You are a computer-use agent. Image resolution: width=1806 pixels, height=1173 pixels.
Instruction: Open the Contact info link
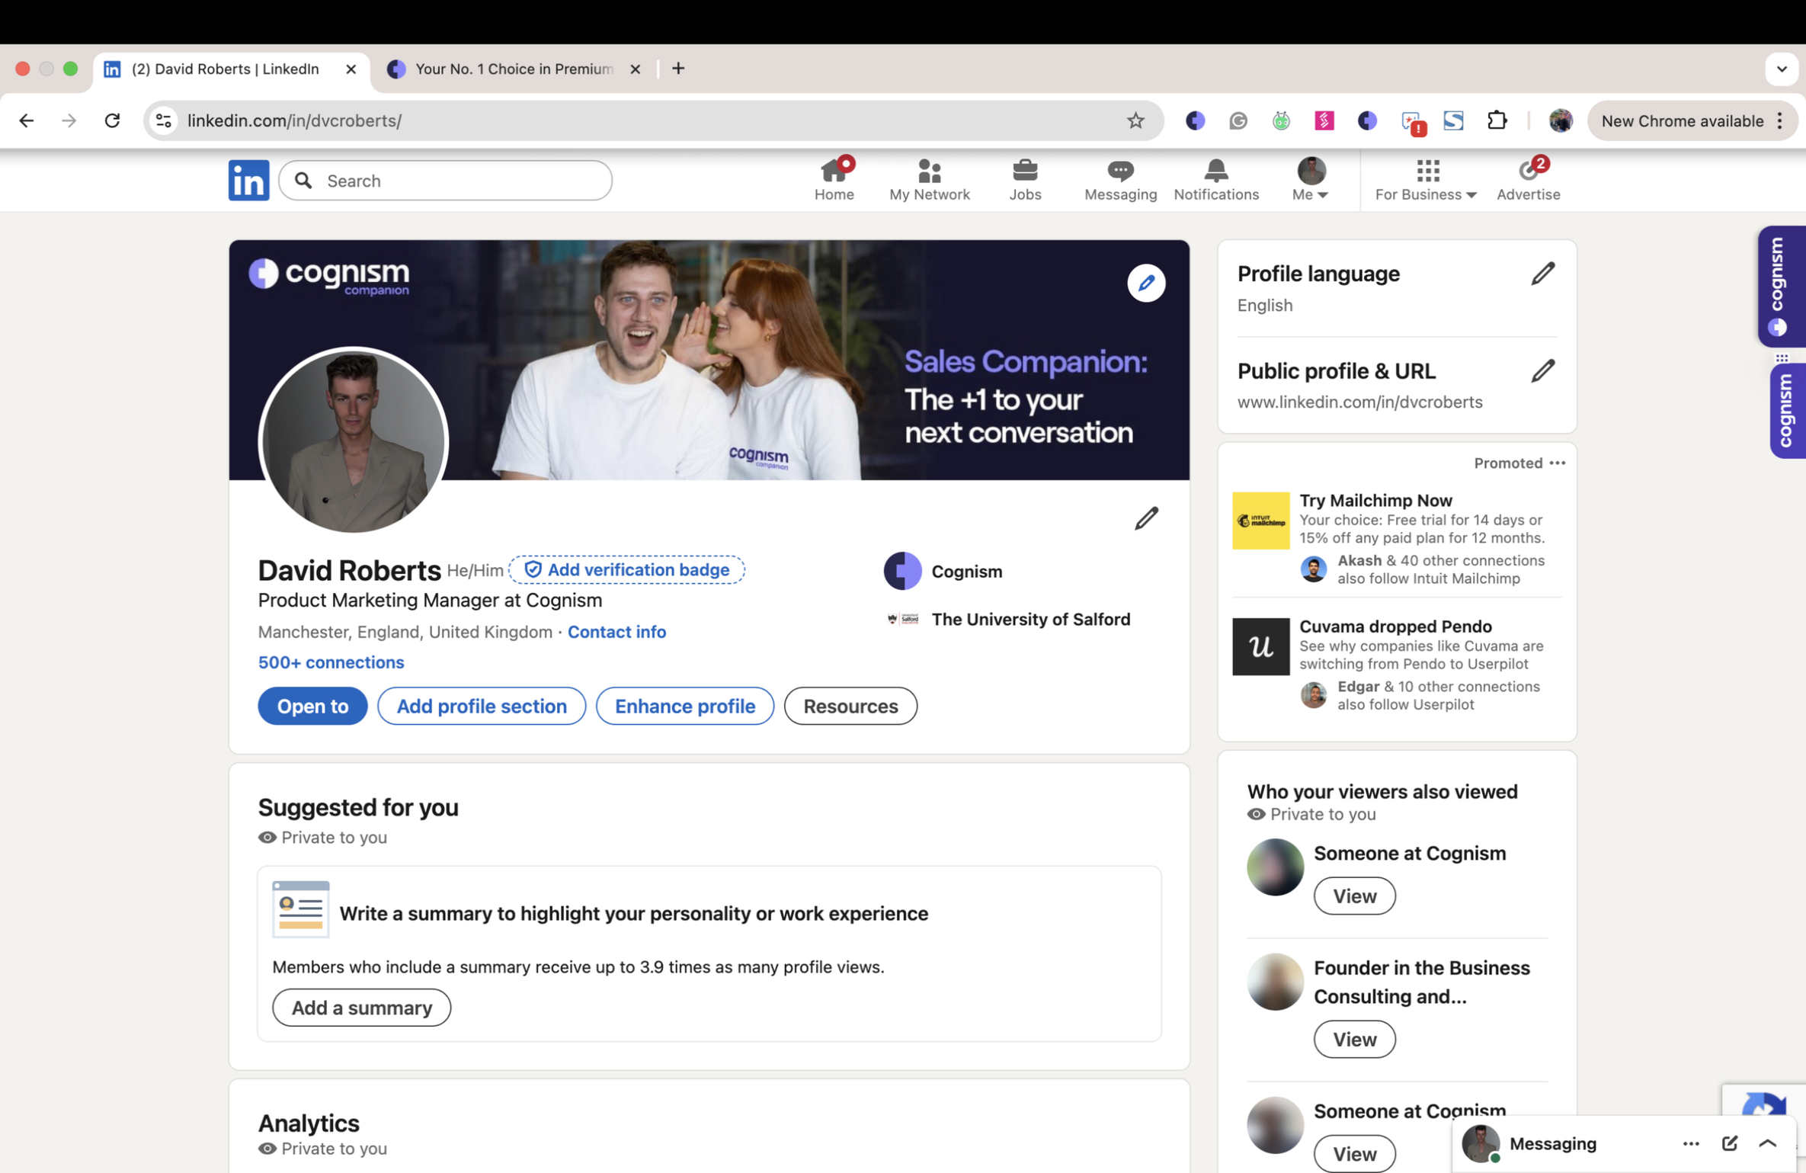click(x=616, y=632)
